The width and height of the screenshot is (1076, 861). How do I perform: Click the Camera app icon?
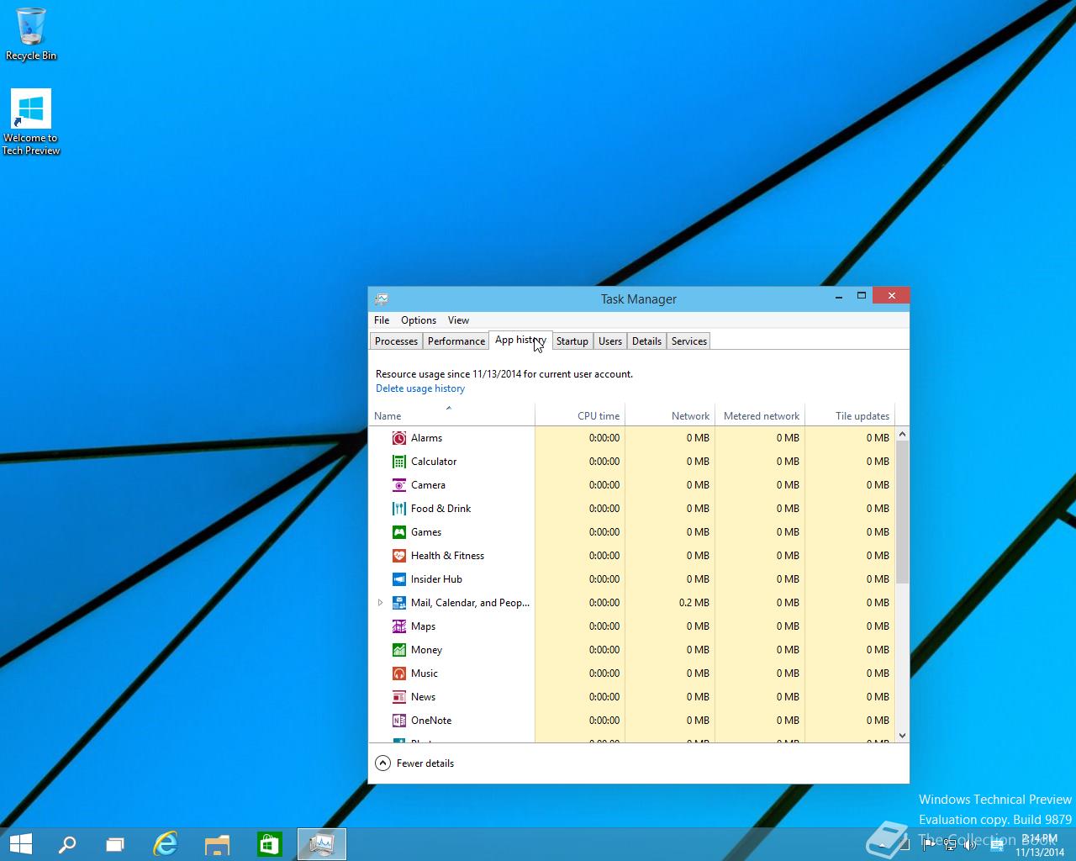[399, 485]
